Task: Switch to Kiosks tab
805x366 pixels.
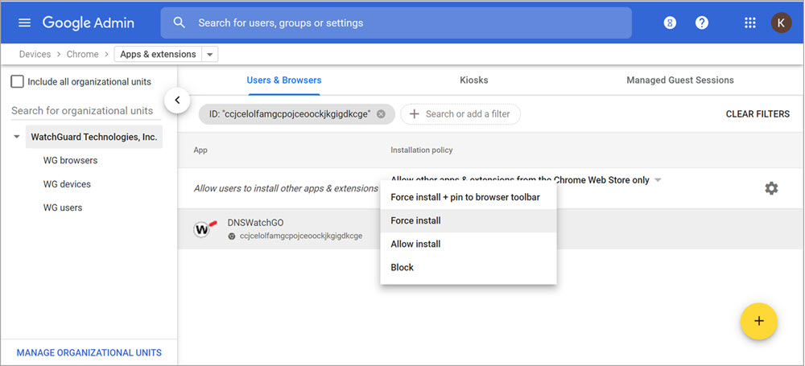Action: tap(474, 80)
